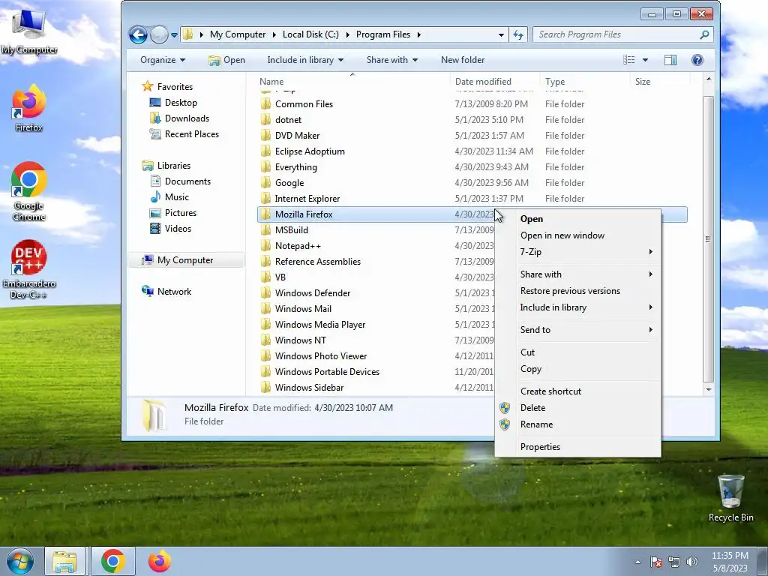This screenshot has height=576, width=768.
Task: Select My Computer in navigation pane
Action: 186,260
